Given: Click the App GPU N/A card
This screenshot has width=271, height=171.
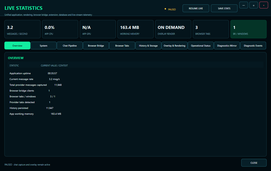Looking at the screenshot, I should (98, 29).
